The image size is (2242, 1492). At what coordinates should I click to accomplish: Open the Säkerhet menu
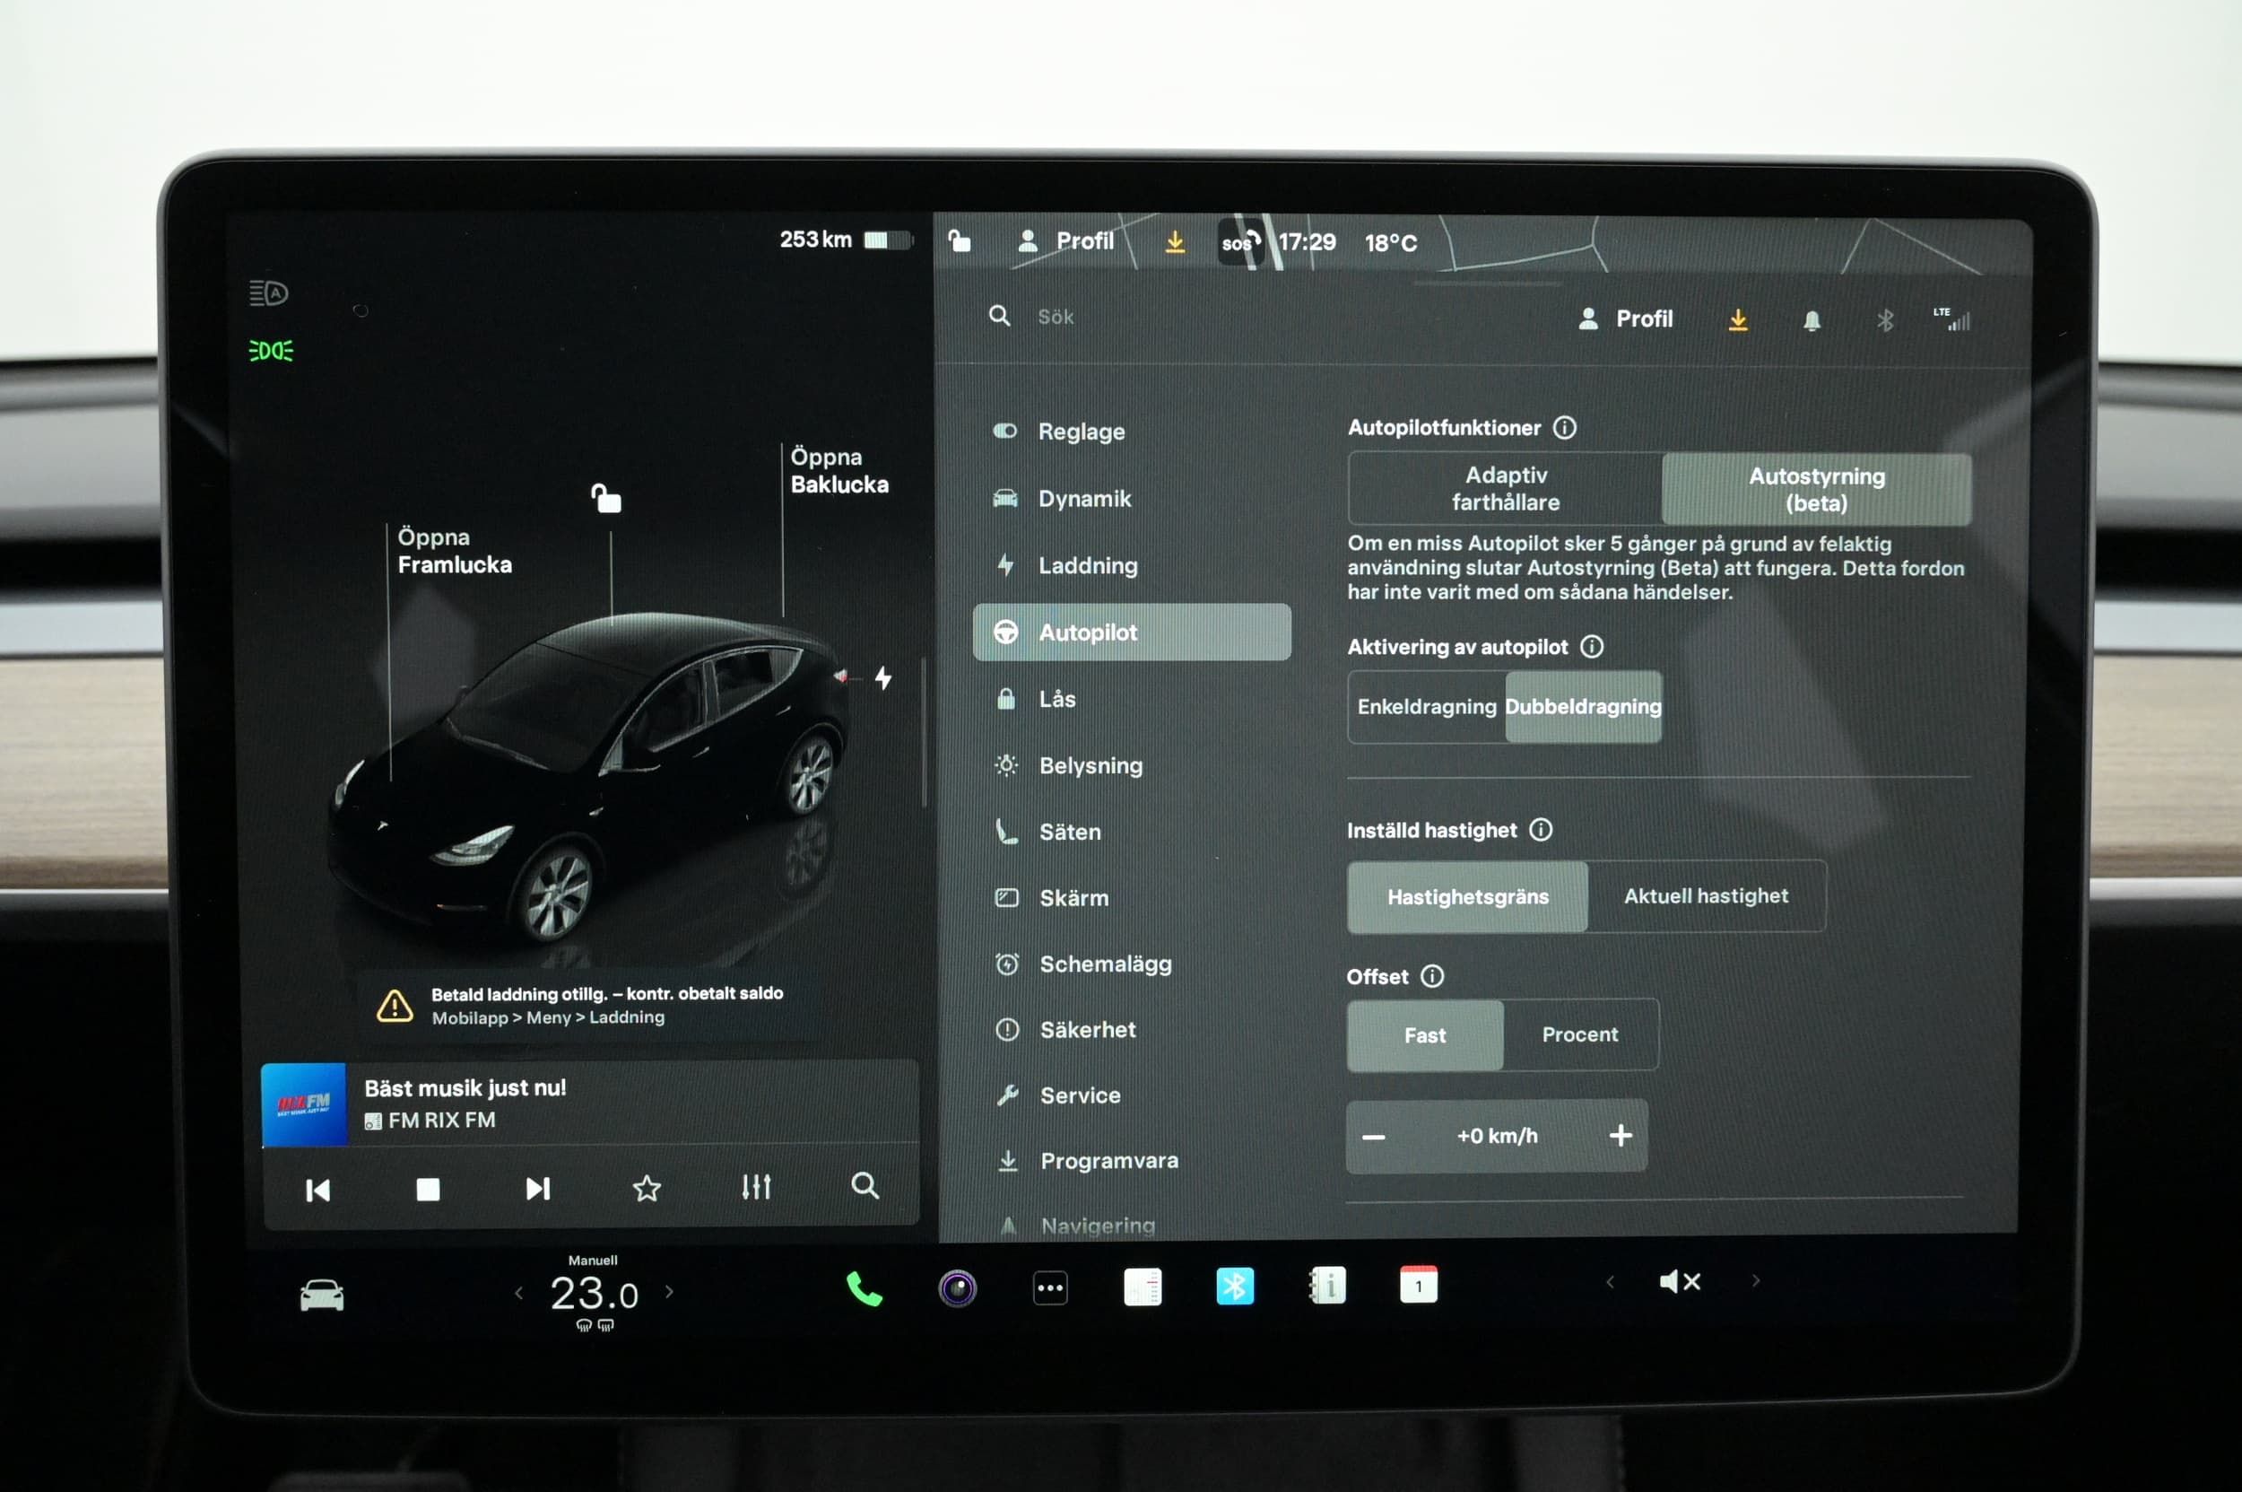(x=1132, y=1030)
